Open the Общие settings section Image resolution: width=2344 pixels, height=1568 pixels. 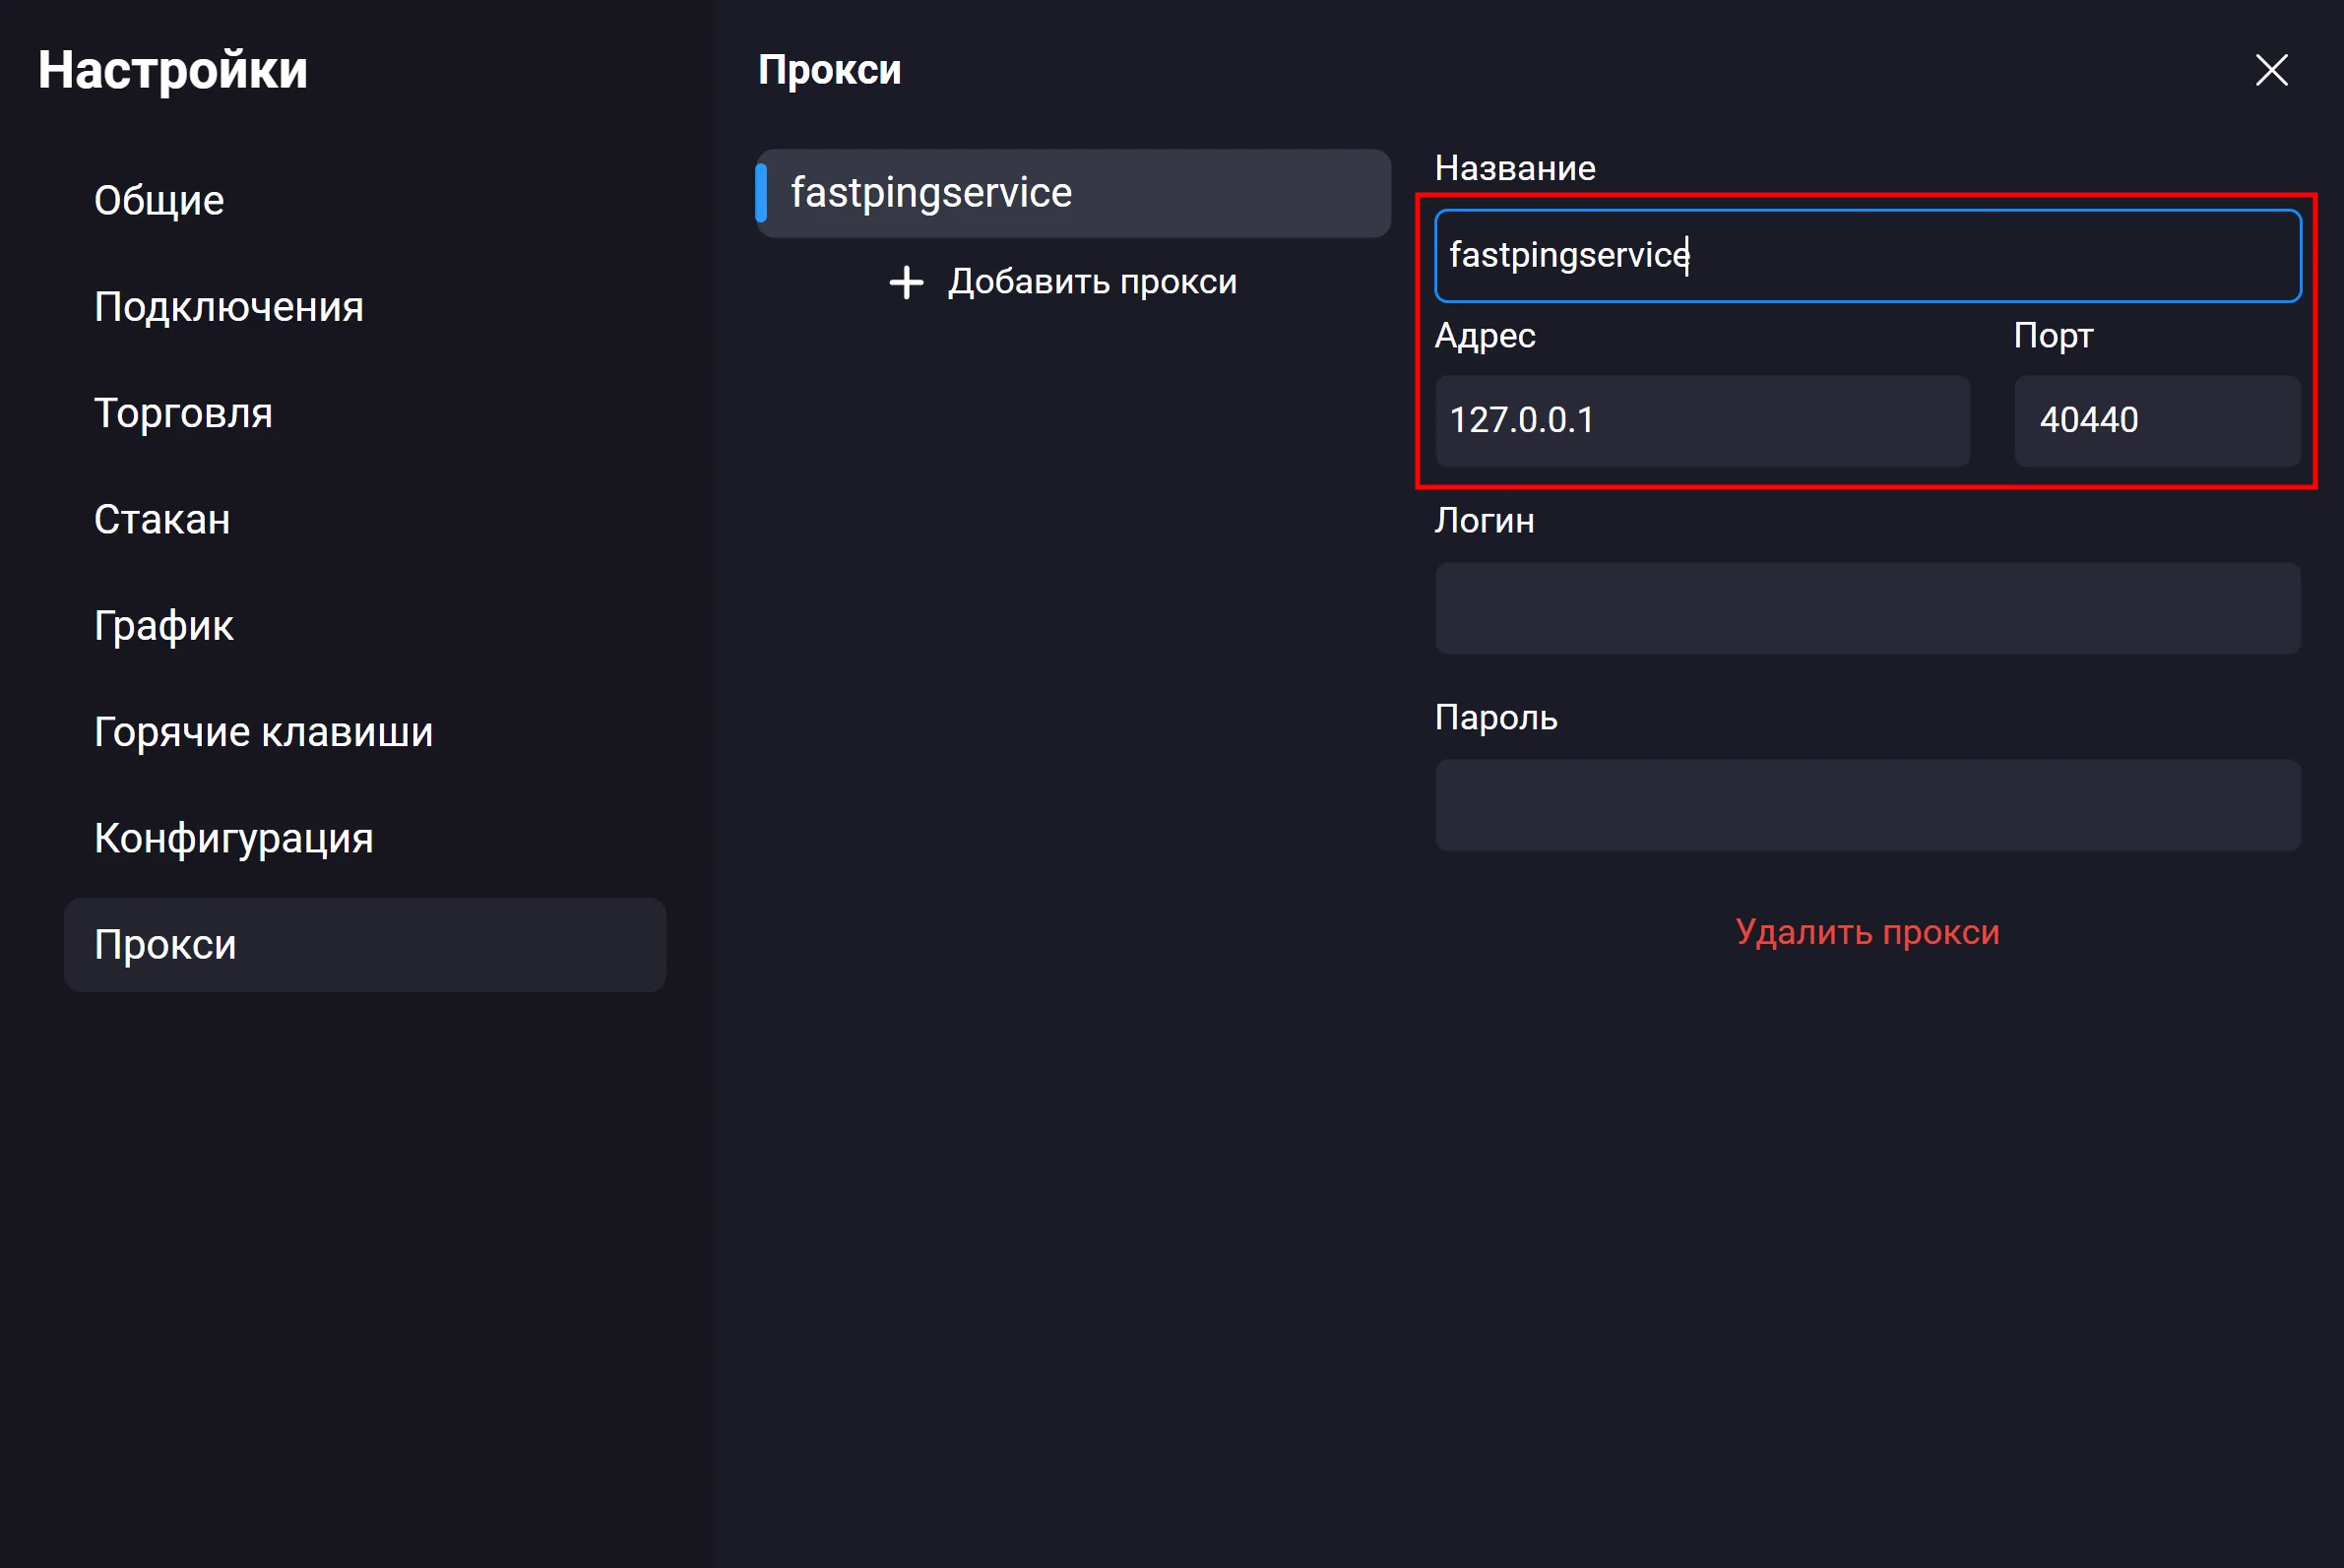pyautogui.click(x=159, y=201)
